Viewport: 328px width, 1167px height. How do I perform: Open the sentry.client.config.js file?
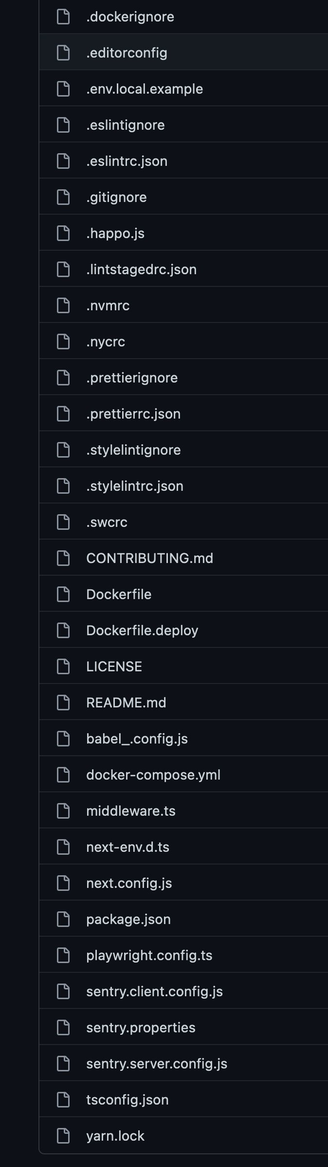154,991
